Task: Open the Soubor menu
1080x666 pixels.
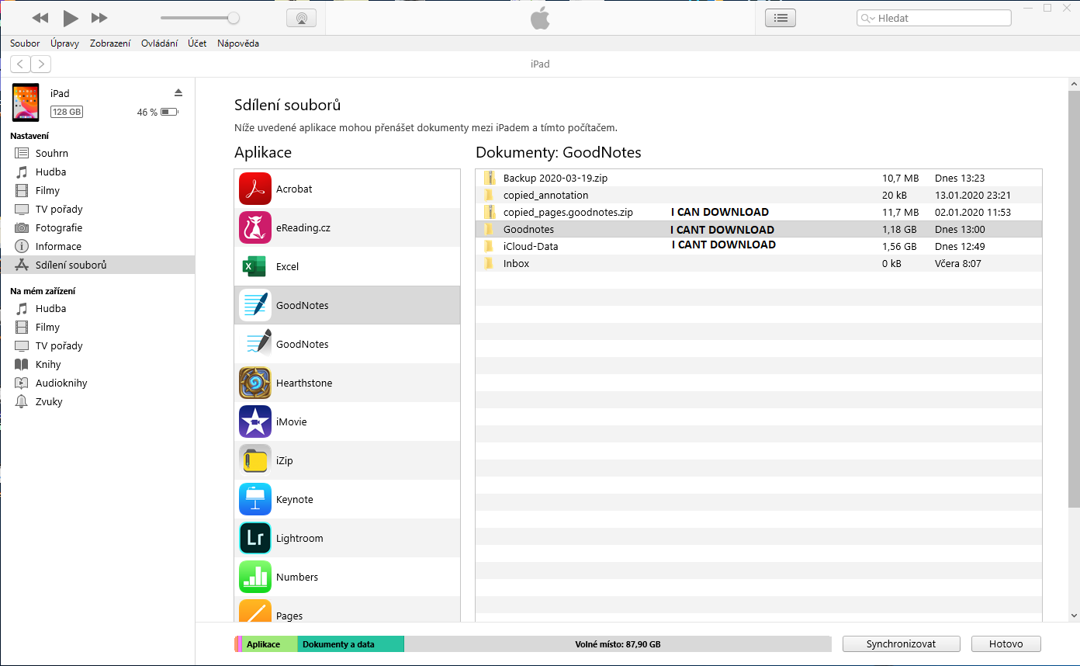Action: click(x=24, y=43)
